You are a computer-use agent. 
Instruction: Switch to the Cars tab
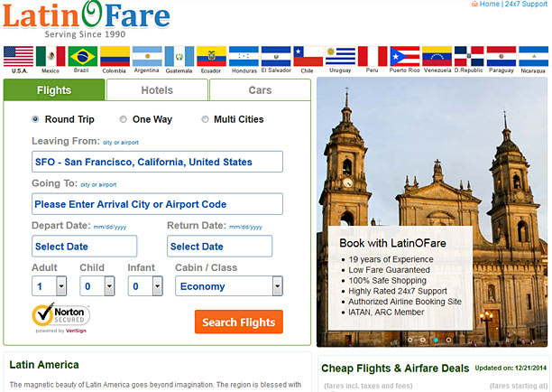[260, 90]
